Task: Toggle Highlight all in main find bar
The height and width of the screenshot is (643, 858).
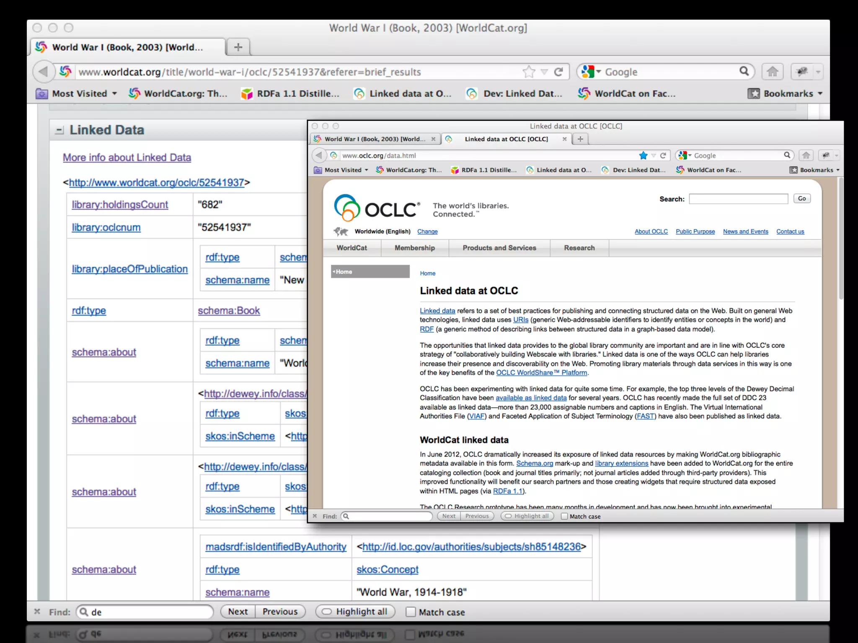Action: click(355, 612)
